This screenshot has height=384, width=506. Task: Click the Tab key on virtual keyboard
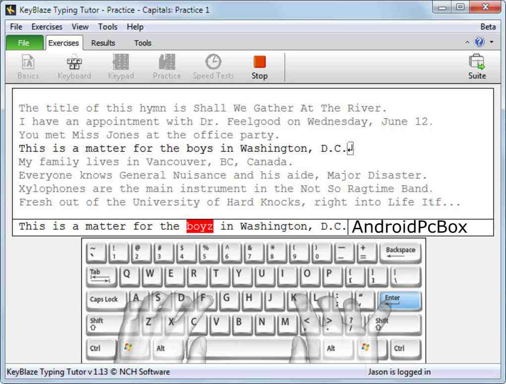[101, 276]
